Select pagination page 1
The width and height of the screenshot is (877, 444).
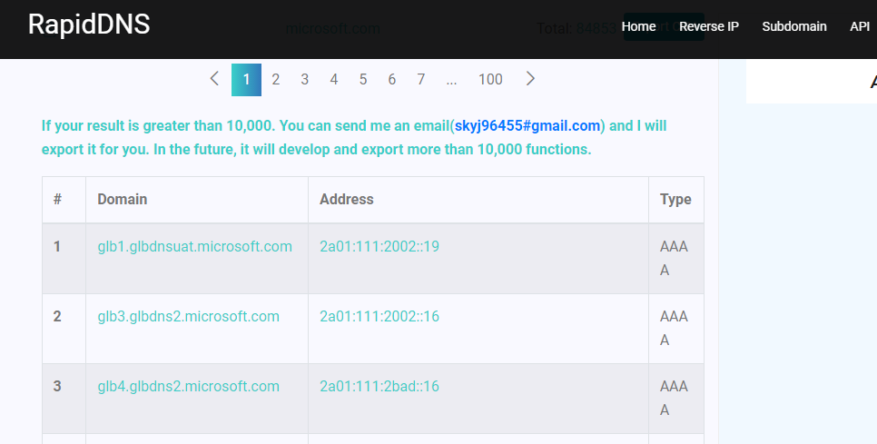pyautogui.click(x=246, y=79)
